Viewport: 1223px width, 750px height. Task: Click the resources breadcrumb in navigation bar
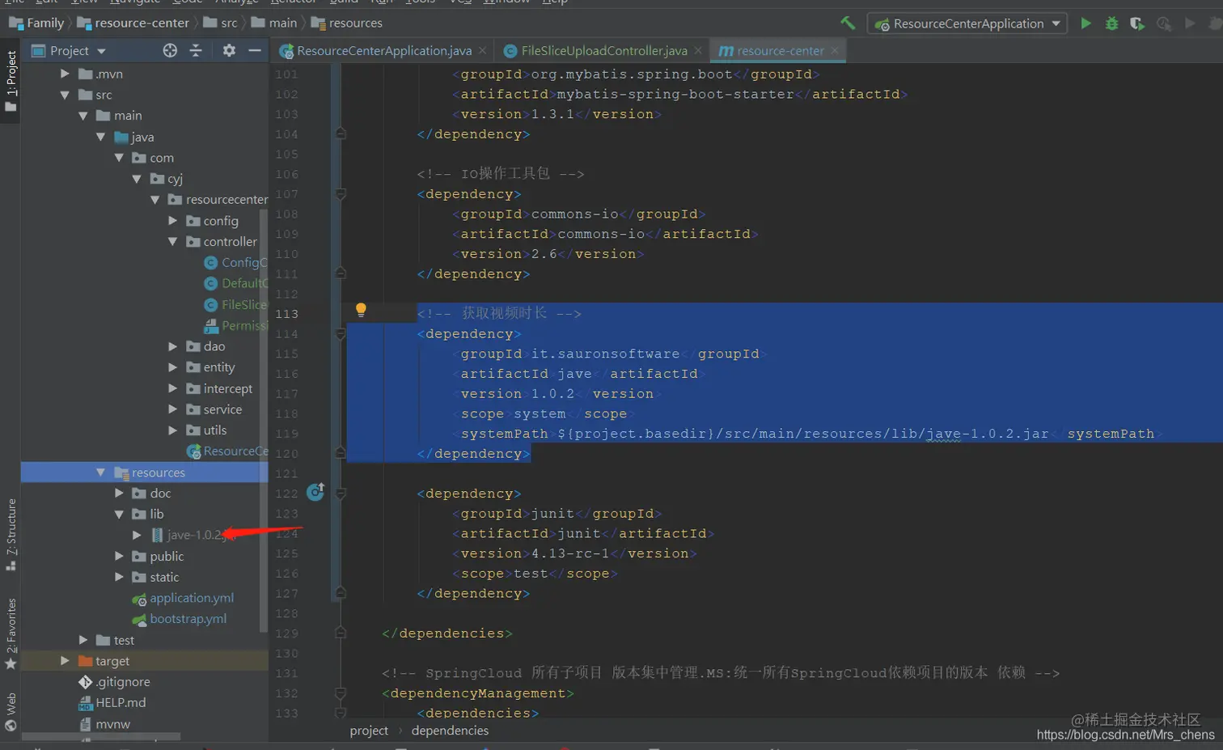point(346,23)
